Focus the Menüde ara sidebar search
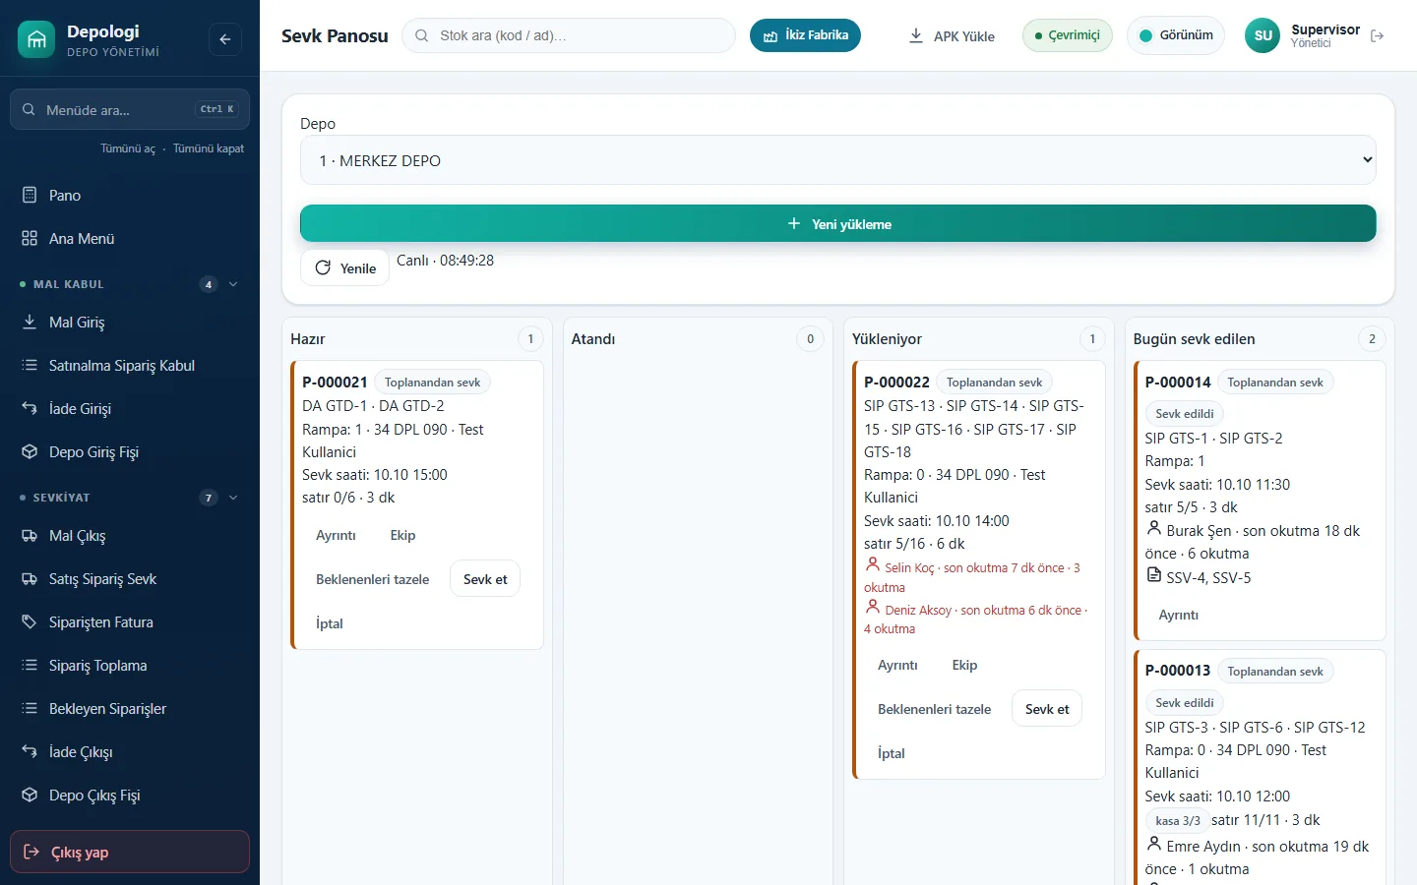1417x885 pixels. coord(130,109)
